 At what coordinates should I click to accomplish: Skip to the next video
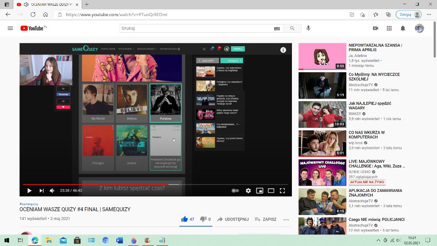pos(41,191)
